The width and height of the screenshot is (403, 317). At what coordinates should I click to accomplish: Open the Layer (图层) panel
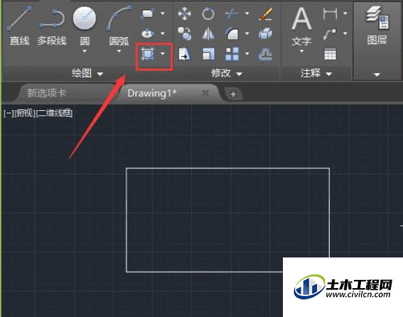tap(377, 26)
